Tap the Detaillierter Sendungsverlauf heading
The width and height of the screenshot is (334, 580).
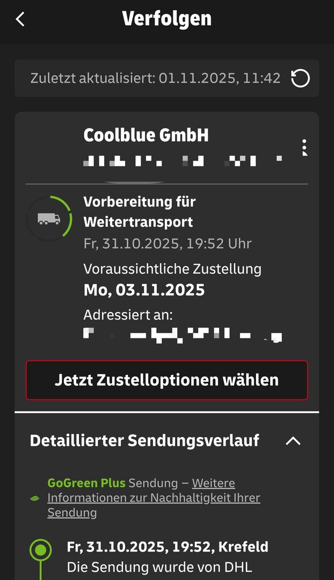(x=144, y=440)
